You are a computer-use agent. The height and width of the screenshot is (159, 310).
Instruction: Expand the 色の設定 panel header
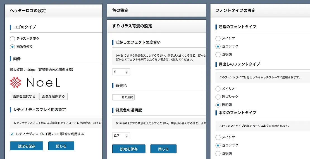pyautogui.click(x=156, y=11)
